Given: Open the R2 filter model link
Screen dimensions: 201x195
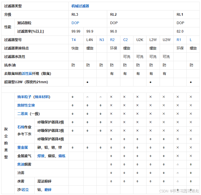Looking at the screenshot, I should (x=112, y=40).
